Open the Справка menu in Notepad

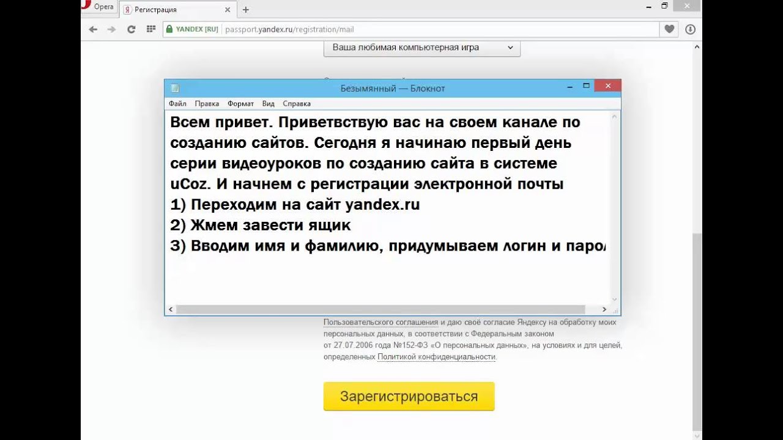click(x=297, y=104)
